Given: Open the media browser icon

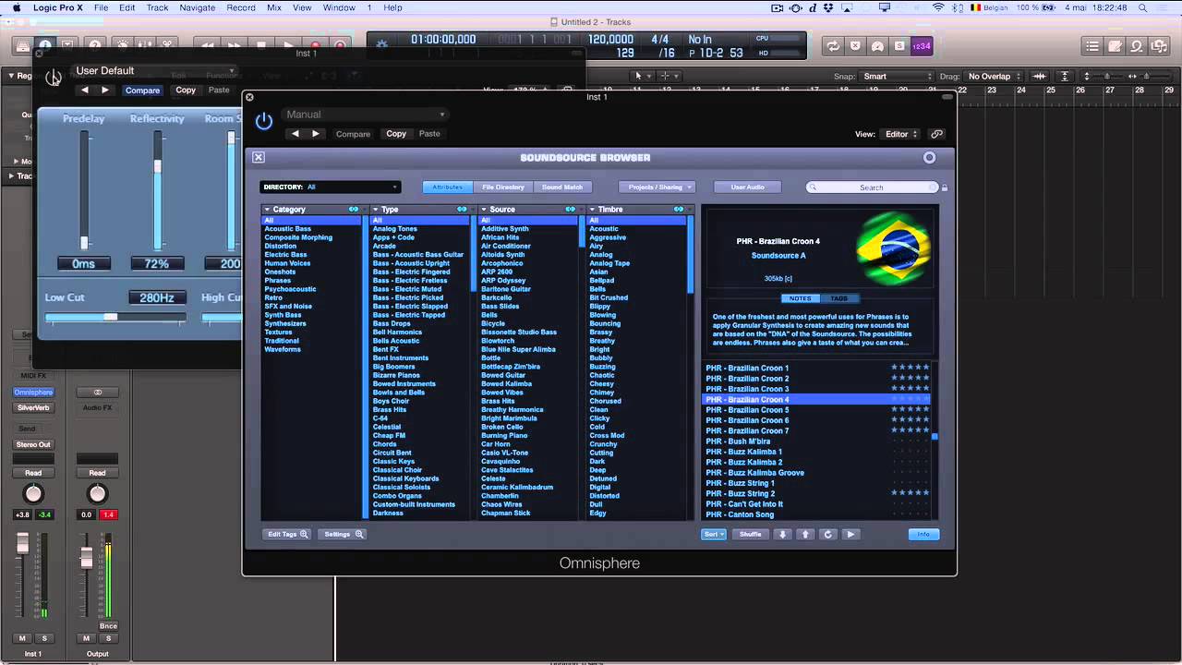Looking at the screenshot, I should coord(1159,46).
